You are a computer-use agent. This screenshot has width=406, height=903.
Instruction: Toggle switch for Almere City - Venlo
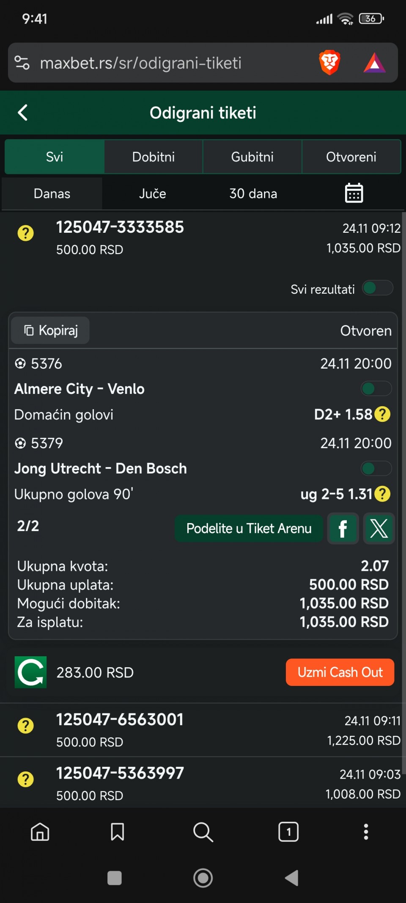[376, 388]
